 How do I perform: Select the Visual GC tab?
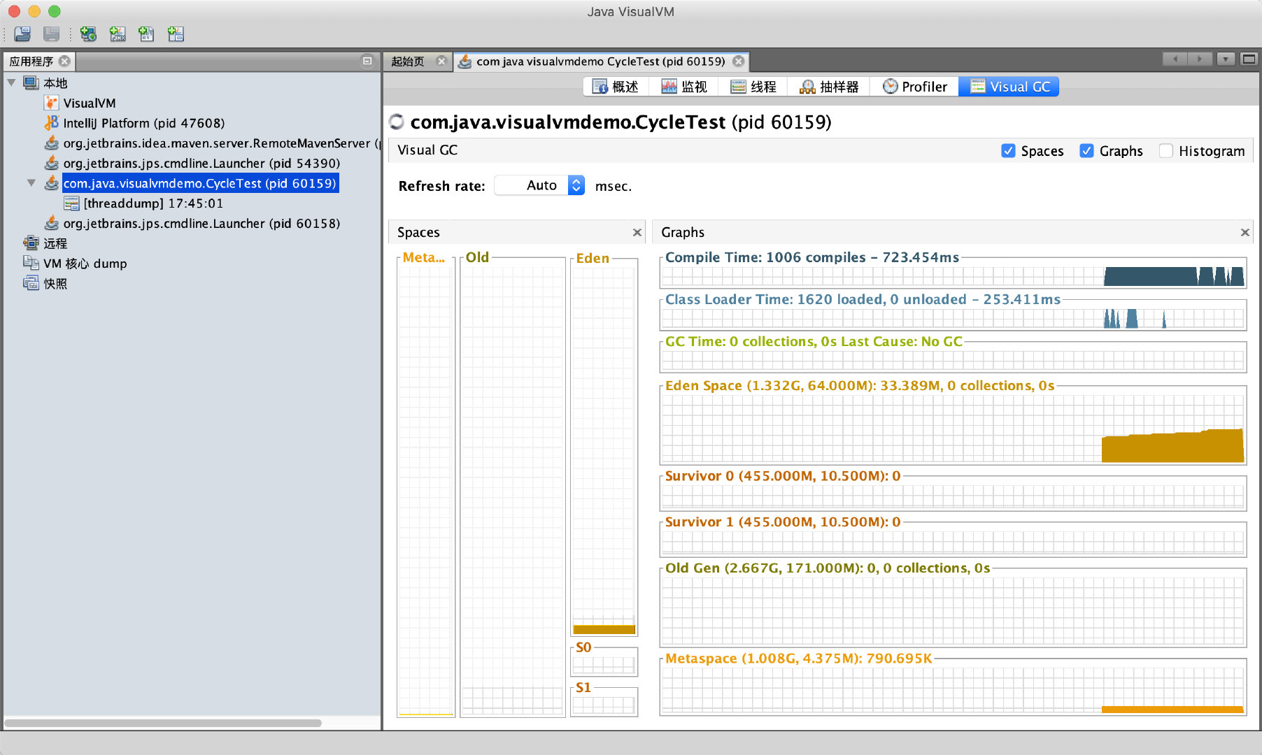coord(1009,87)
